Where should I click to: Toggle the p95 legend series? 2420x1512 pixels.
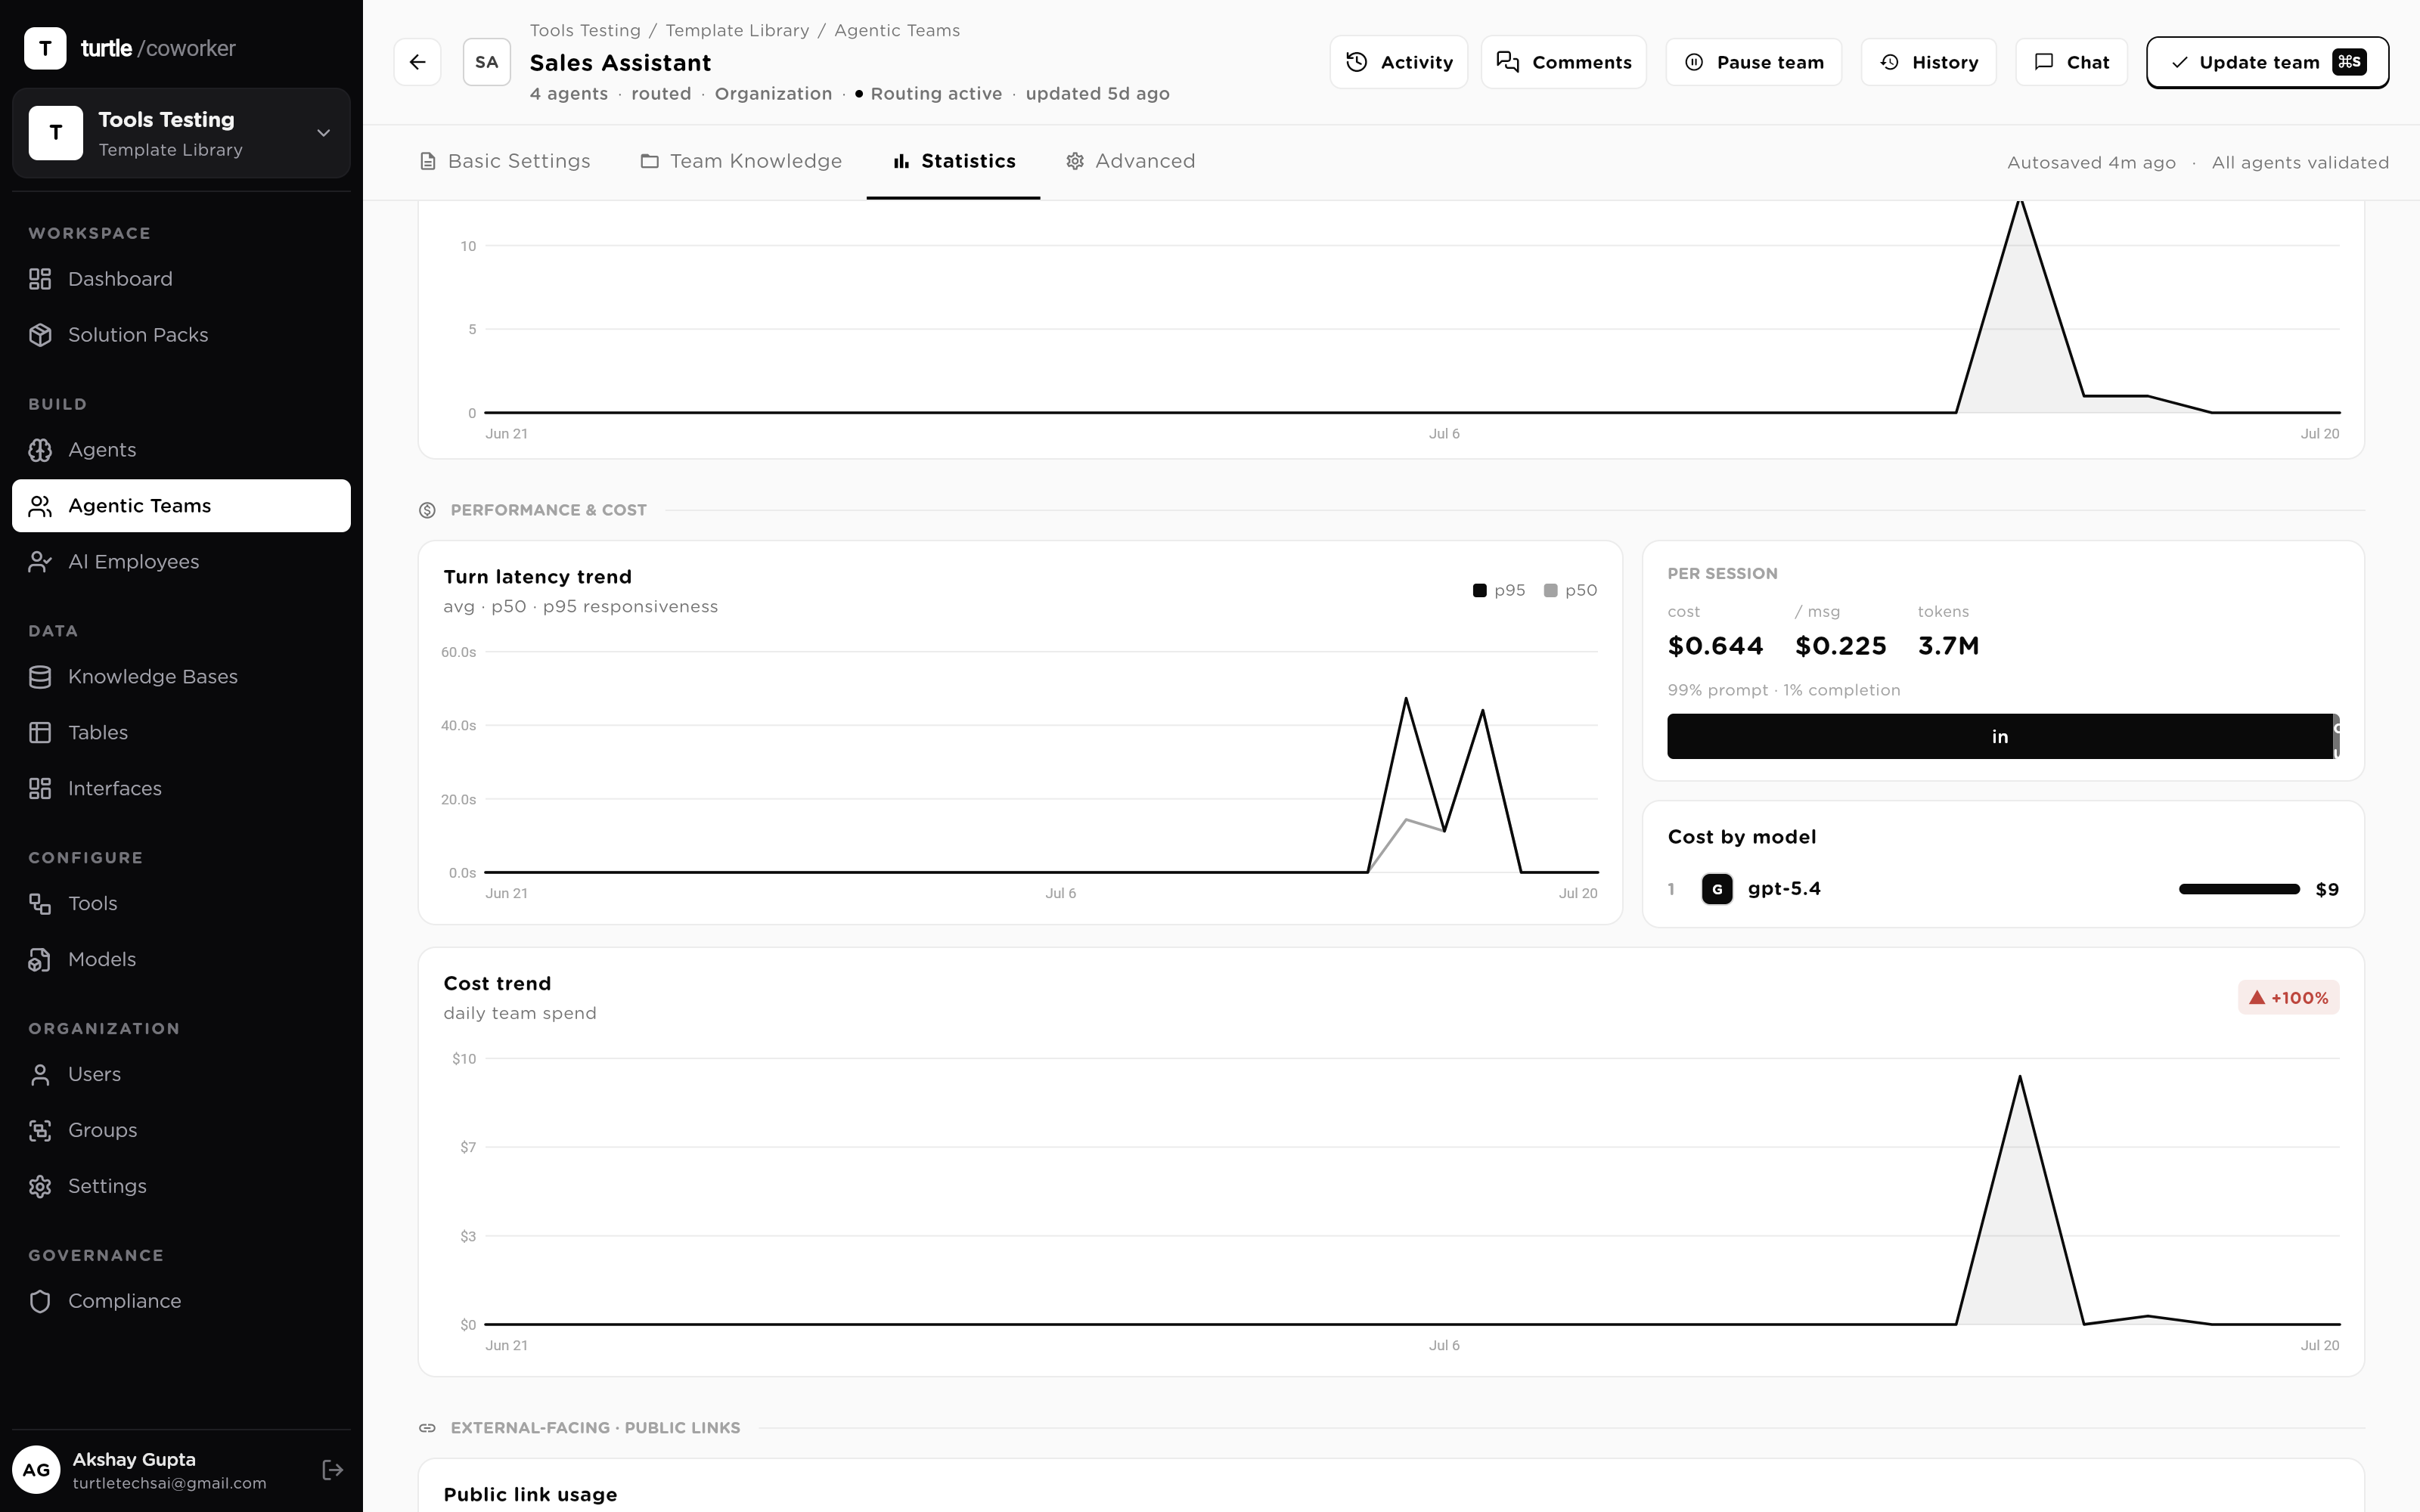pos(1499,591)
